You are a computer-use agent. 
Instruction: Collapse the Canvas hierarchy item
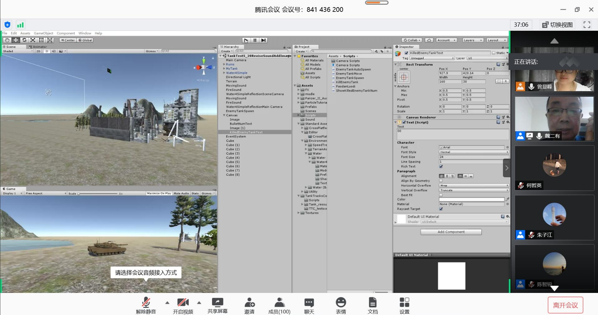[x=224, y=115]
